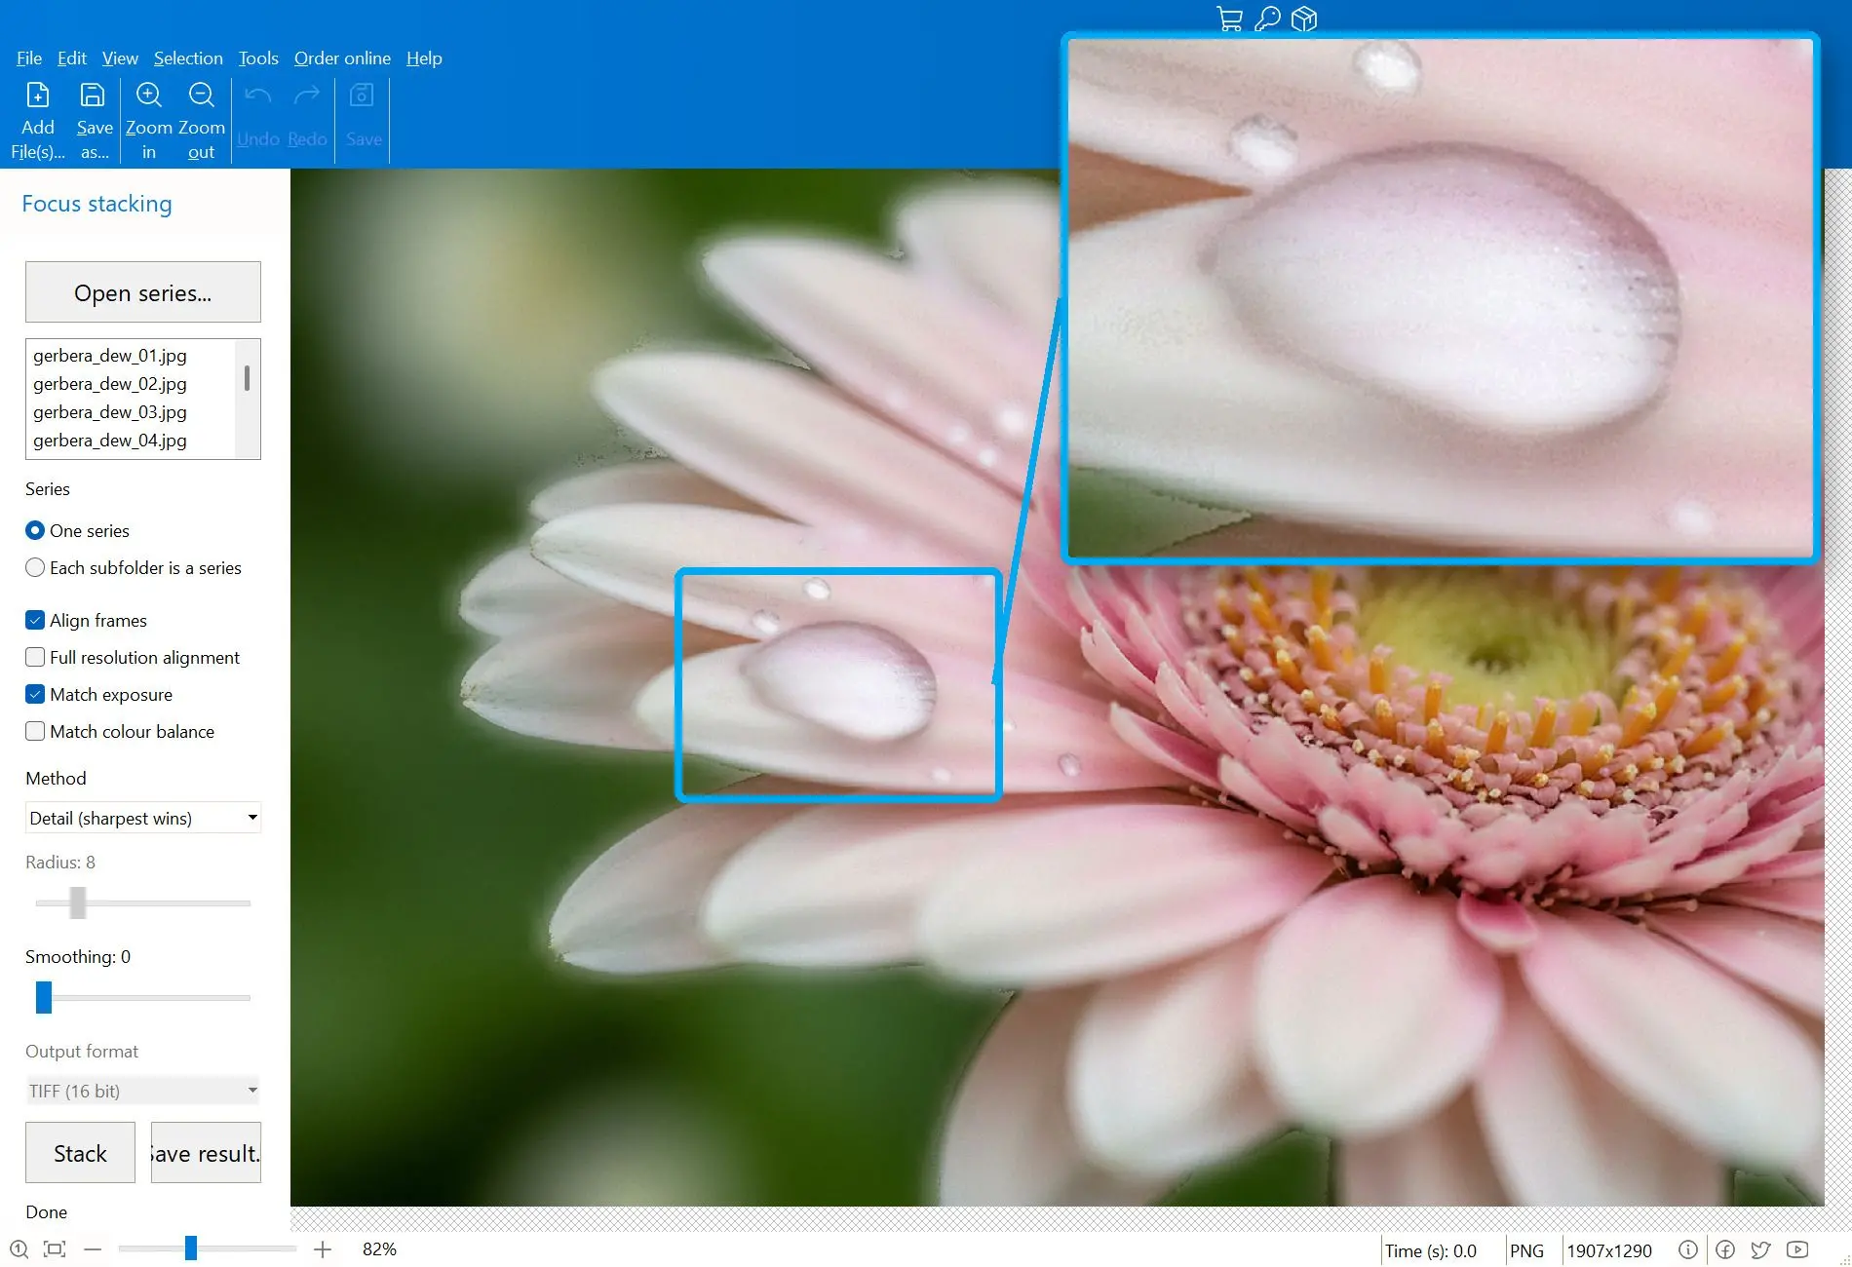1852x1267 pixels.
Task: Click the Undo arrow icon
Action: (257, 95)
